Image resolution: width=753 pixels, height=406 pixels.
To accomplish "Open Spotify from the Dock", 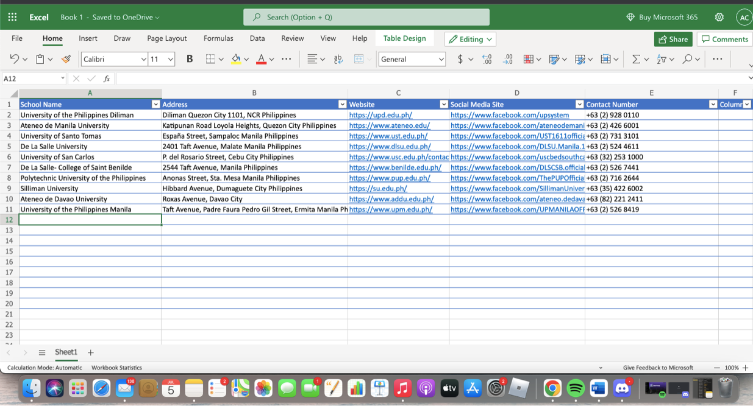I will [x=576, y=388].
